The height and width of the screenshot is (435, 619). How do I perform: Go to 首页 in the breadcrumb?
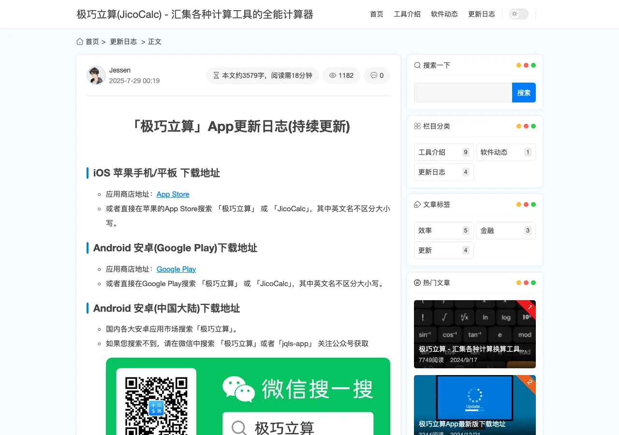[x=92, y=42]
